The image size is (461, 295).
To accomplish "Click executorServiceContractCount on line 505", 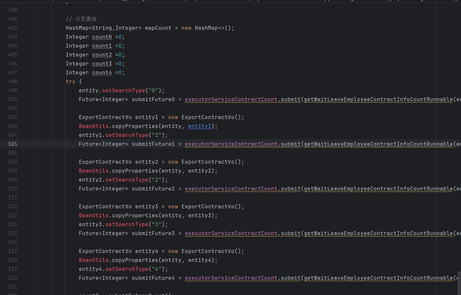I will pos(231,144).
